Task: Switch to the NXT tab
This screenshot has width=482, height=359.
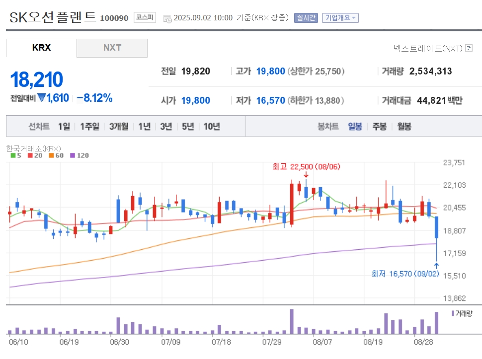Action: 112,48
